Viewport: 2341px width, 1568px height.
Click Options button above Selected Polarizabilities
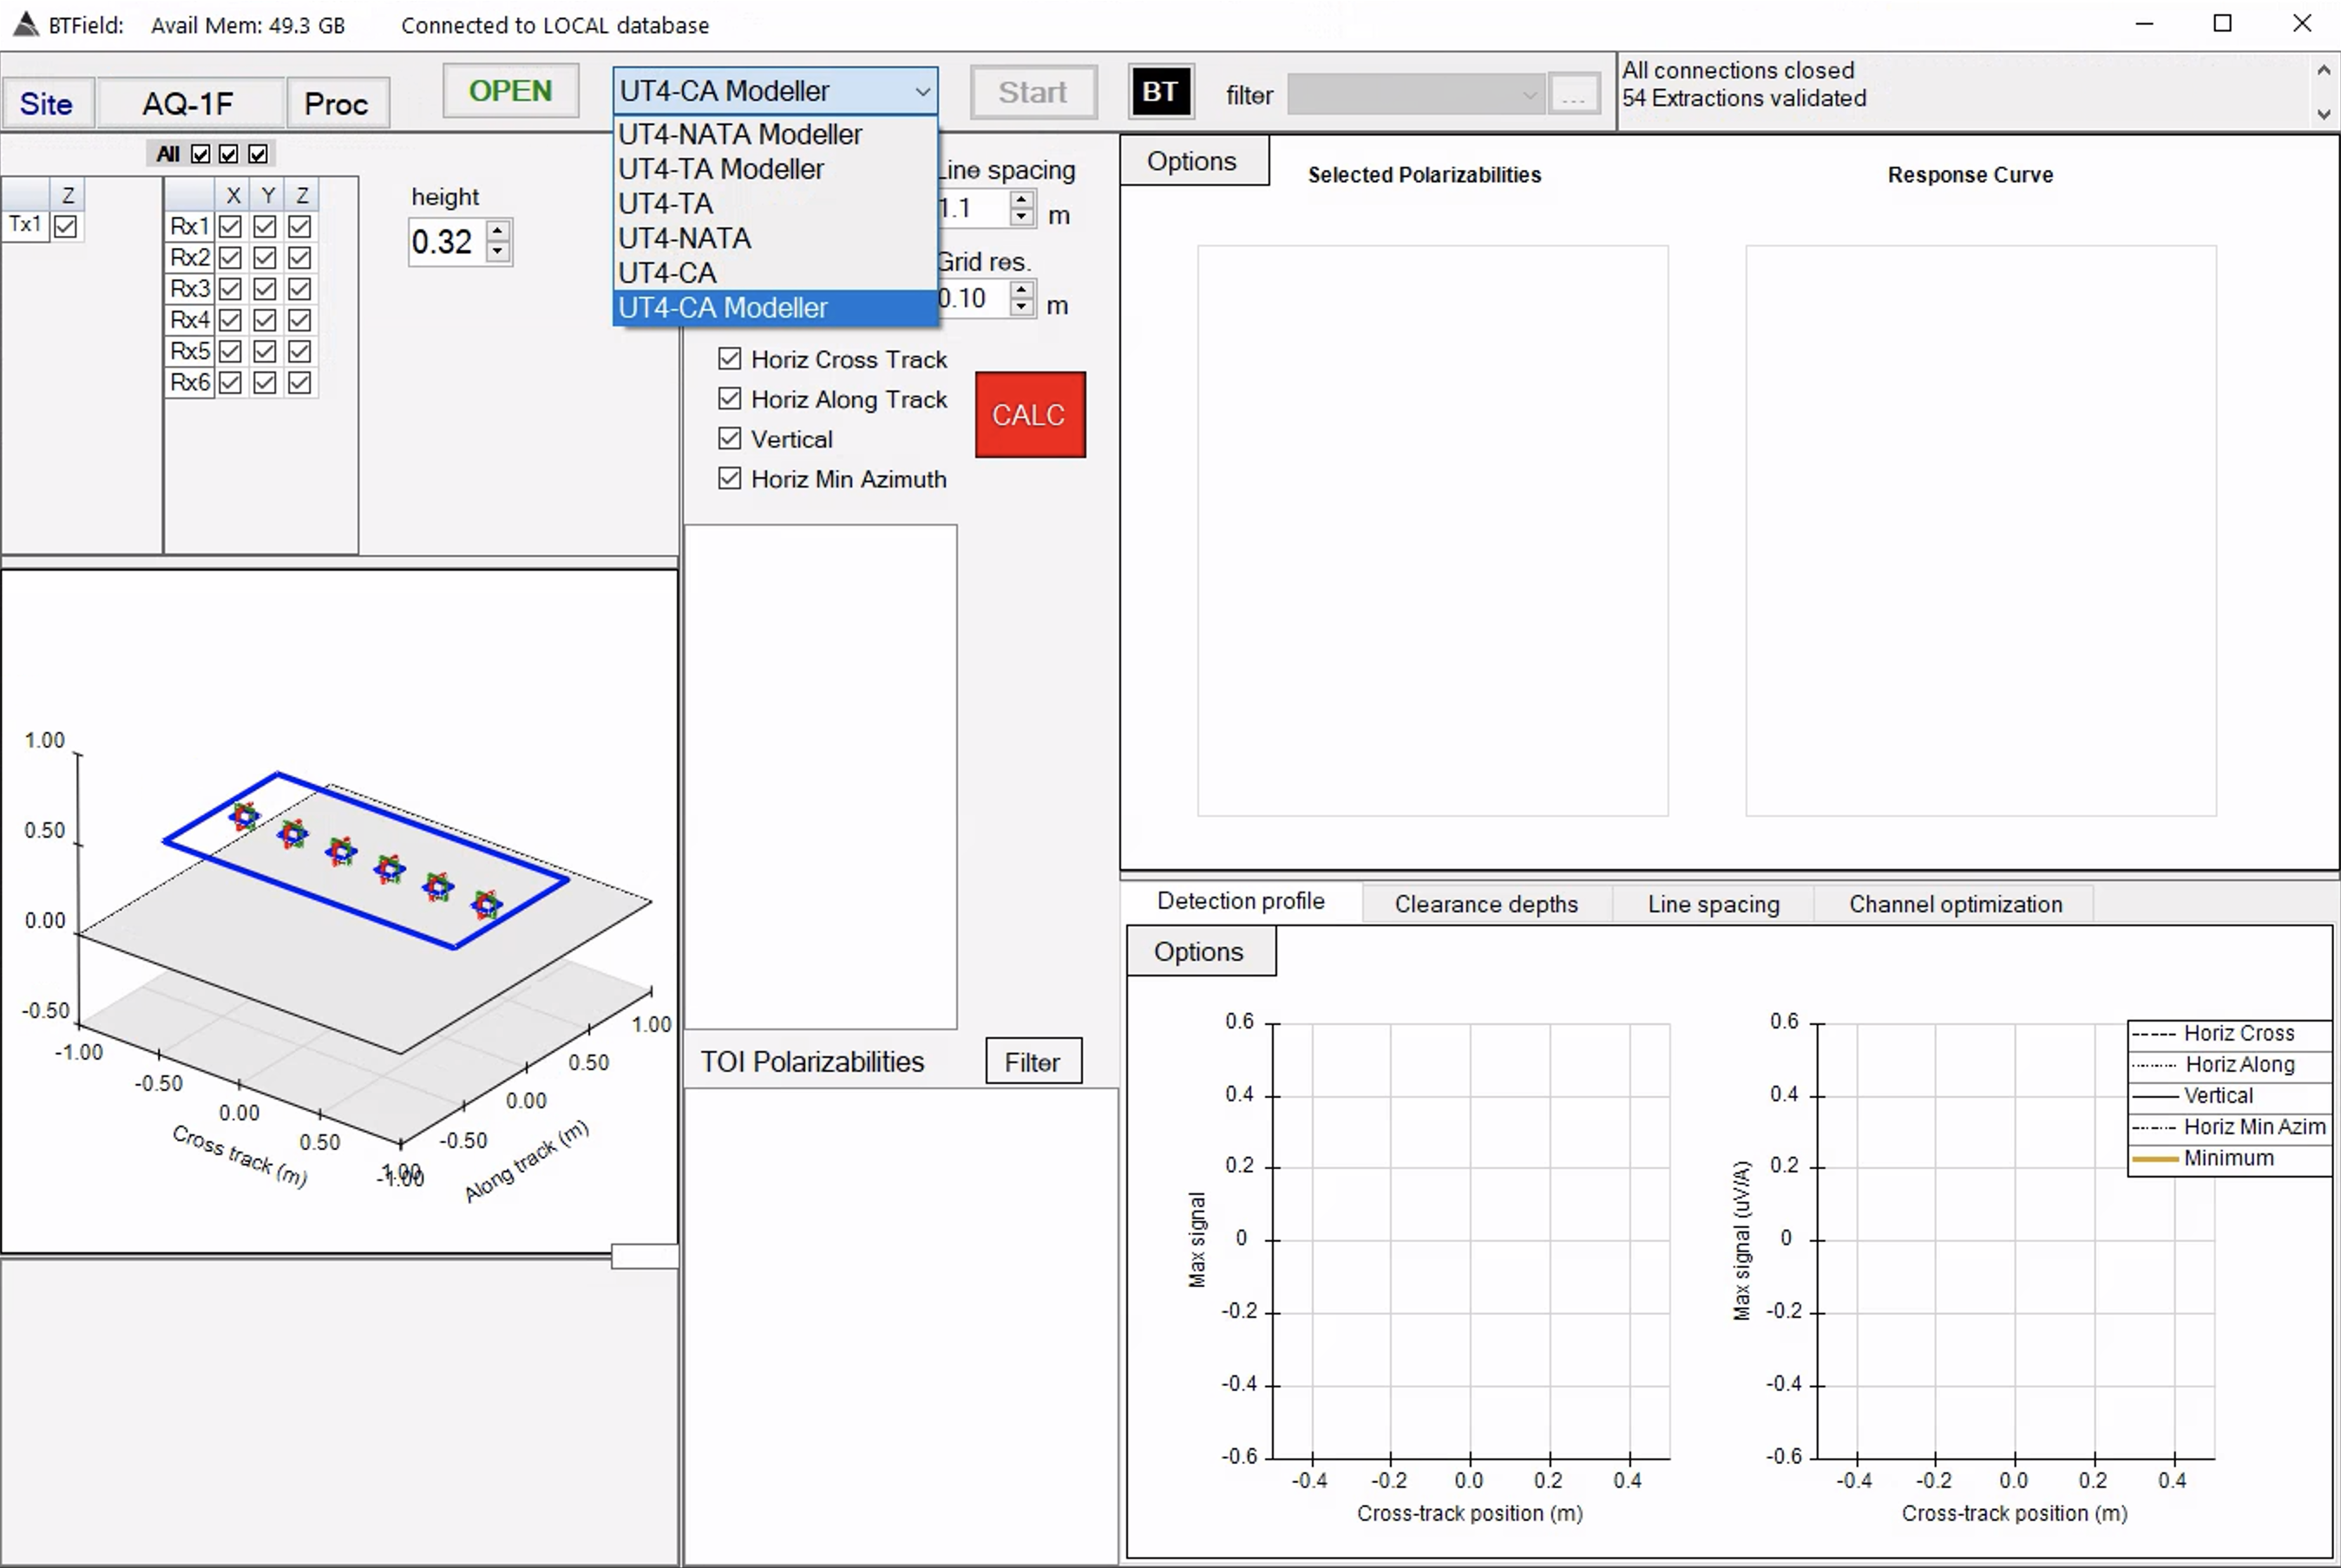[1194, 162]
